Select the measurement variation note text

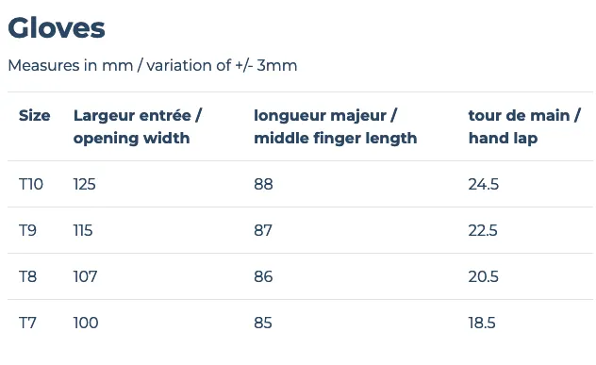tap(153, 65)
